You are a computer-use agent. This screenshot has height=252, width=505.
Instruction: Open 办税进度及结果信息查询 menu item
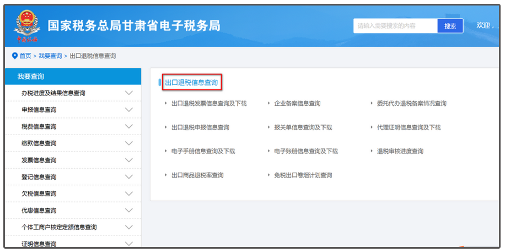53,93
